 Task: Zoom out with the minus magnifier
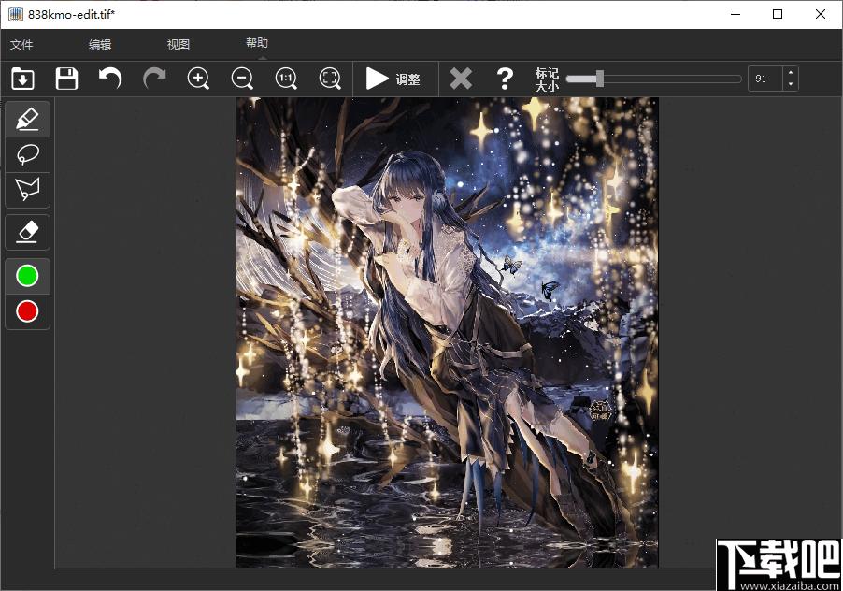242,79
